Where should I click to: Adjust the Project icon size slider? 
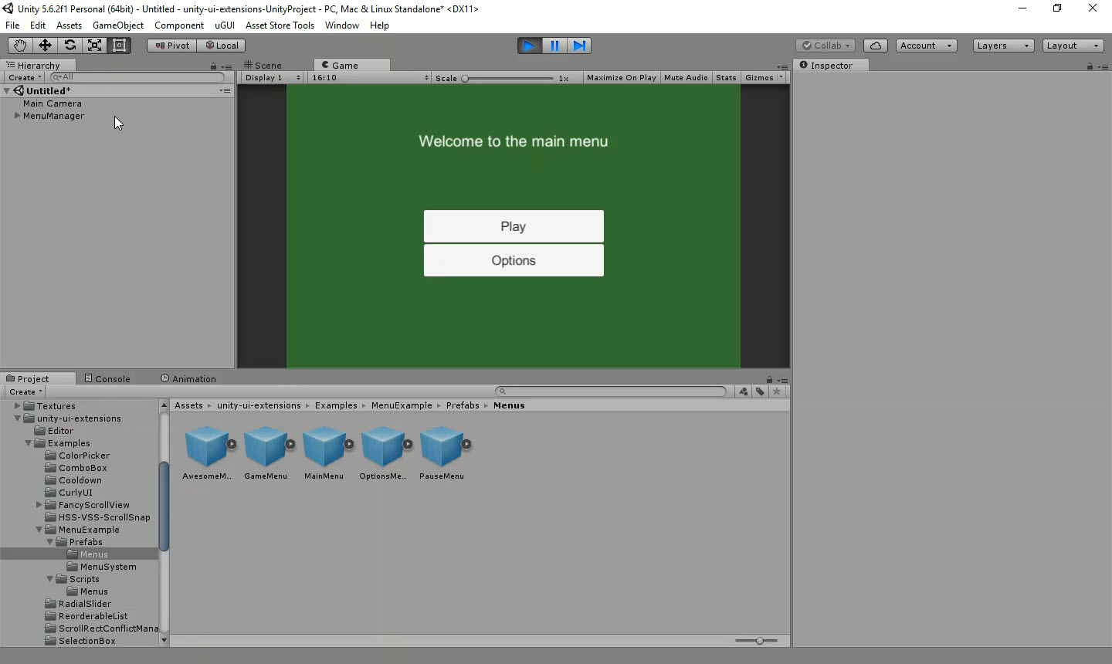(x=756, y=641)
